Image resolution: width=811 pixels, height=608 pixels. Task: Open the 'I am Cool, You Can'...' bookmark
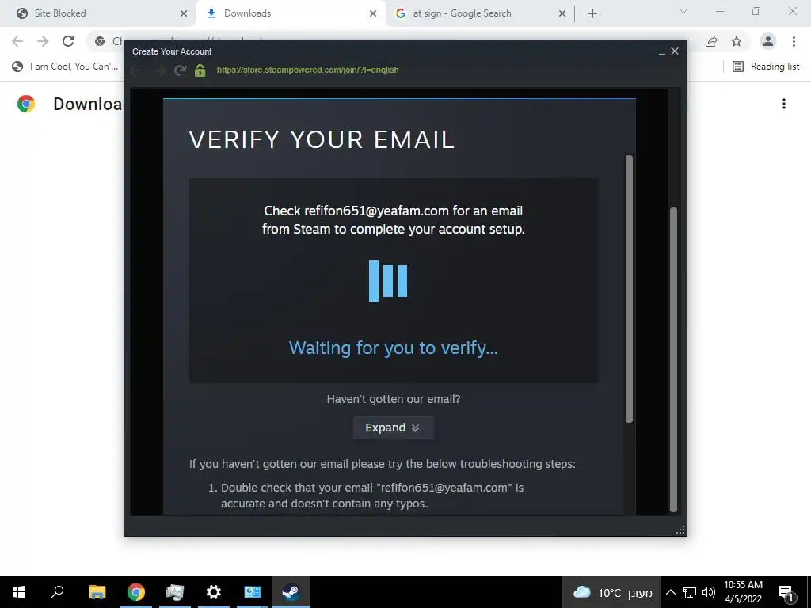(66, 66)
